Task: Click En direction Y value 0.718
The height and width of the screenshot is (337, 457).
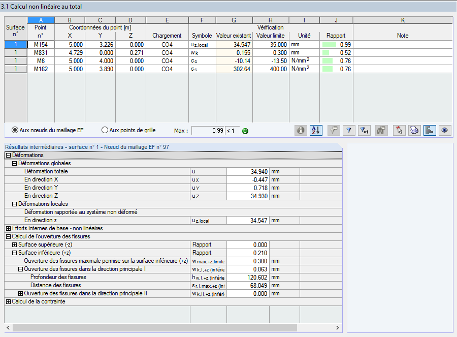Action: (248, 188)
